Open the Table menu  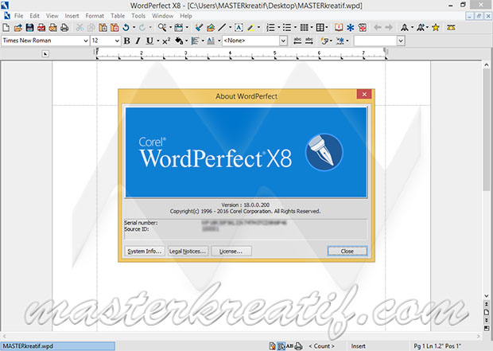click(118, 16)
